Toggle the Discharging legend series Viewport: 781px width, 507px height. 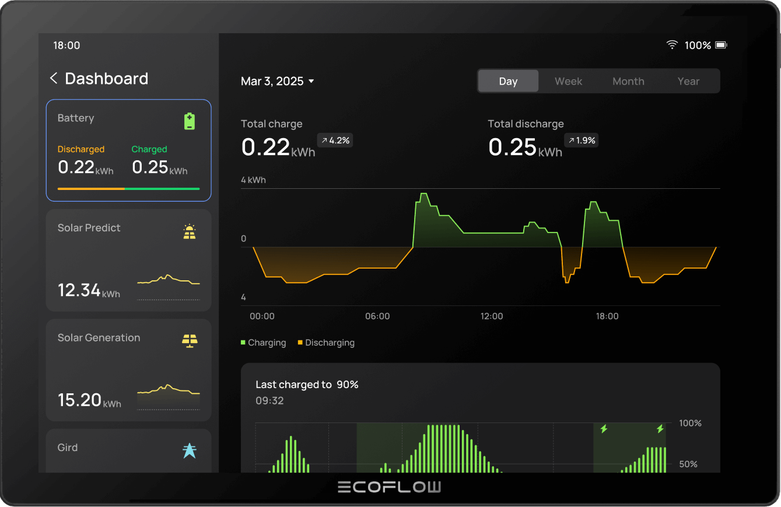pos(326,343)
